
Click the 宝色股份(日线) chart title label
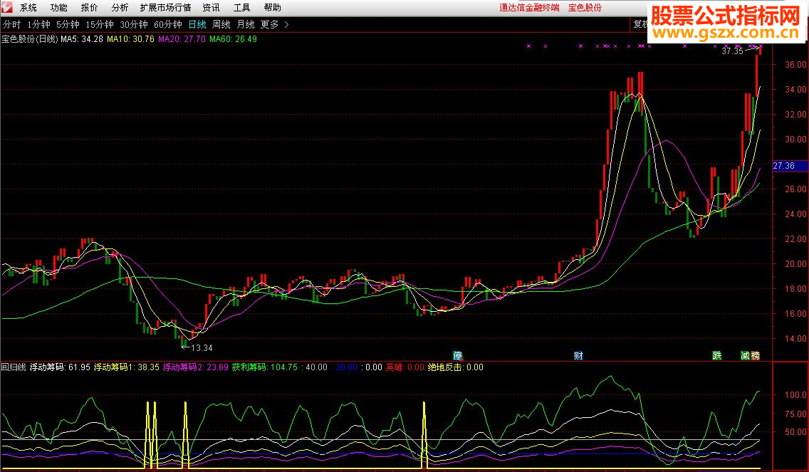30,38
